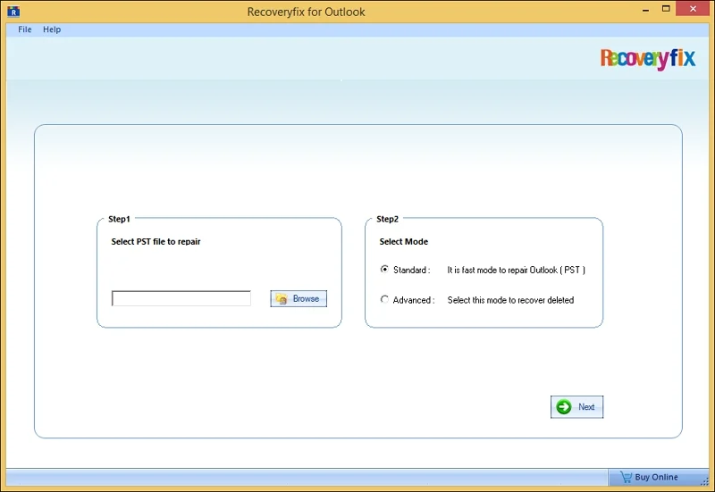Click the 'Select Mode' heading

tap(404, 241)
